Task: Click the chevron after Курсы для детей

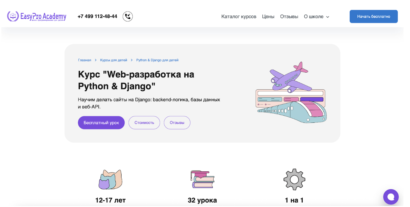Action: pos(132,60)
